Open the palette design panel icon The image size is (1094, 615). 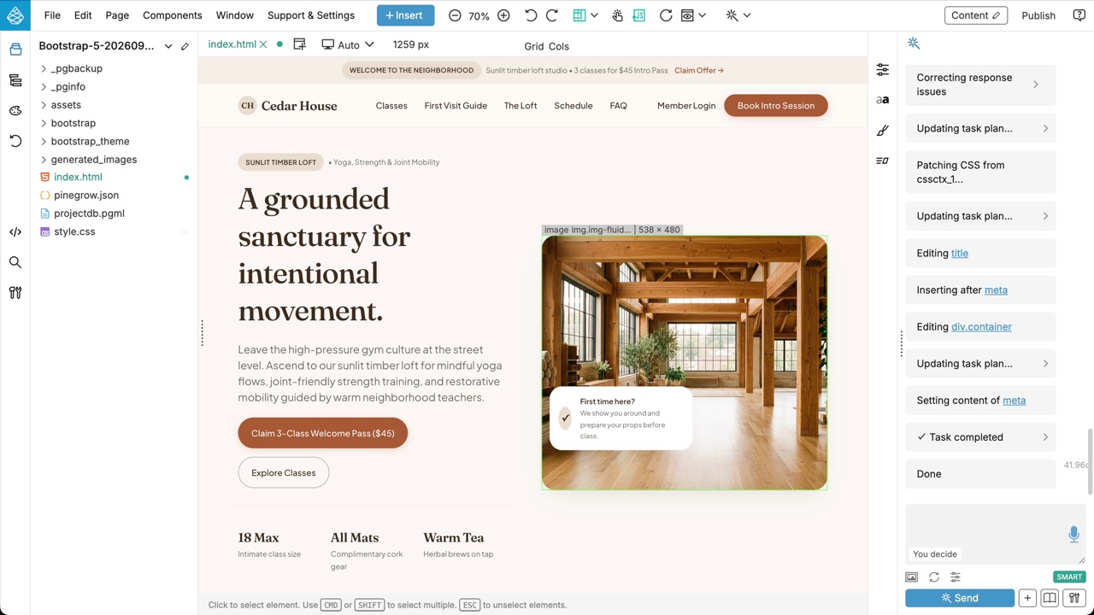(x=15, y=111)
